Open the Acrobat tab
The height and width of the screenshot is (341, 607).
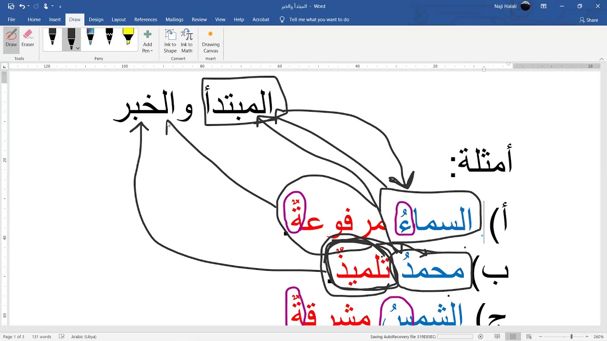[261, 19]
